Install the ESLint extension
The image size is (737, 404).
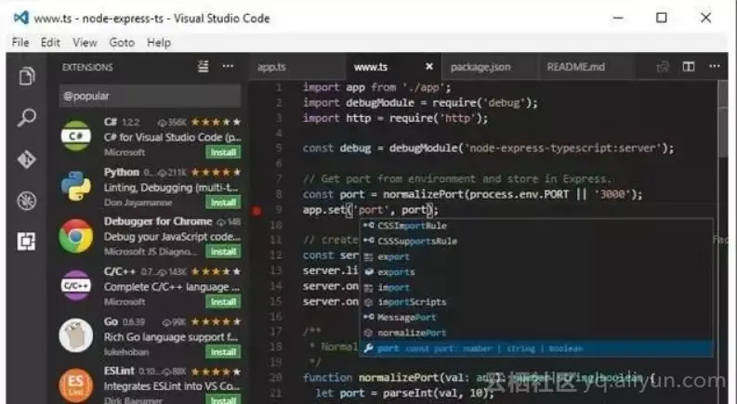pos(223,400)
